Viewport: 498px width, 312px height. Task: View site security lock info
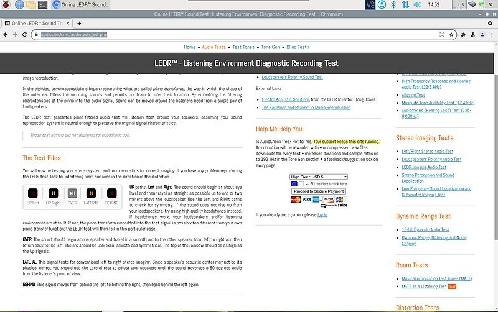tap(36, 35)
